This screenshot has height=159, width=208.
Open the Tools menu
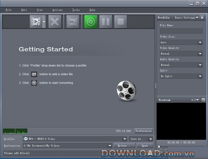tap(76, 10)
